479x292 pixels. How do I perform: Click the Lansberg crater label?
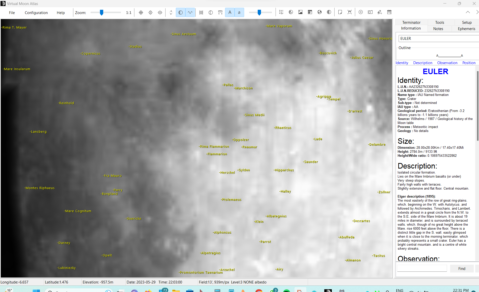point(38,131)
